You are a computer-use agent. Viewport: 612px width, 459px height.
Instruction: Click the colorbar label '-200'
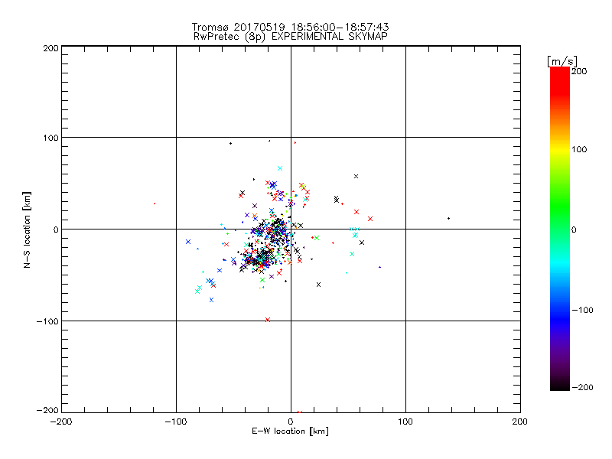[582, 387]
